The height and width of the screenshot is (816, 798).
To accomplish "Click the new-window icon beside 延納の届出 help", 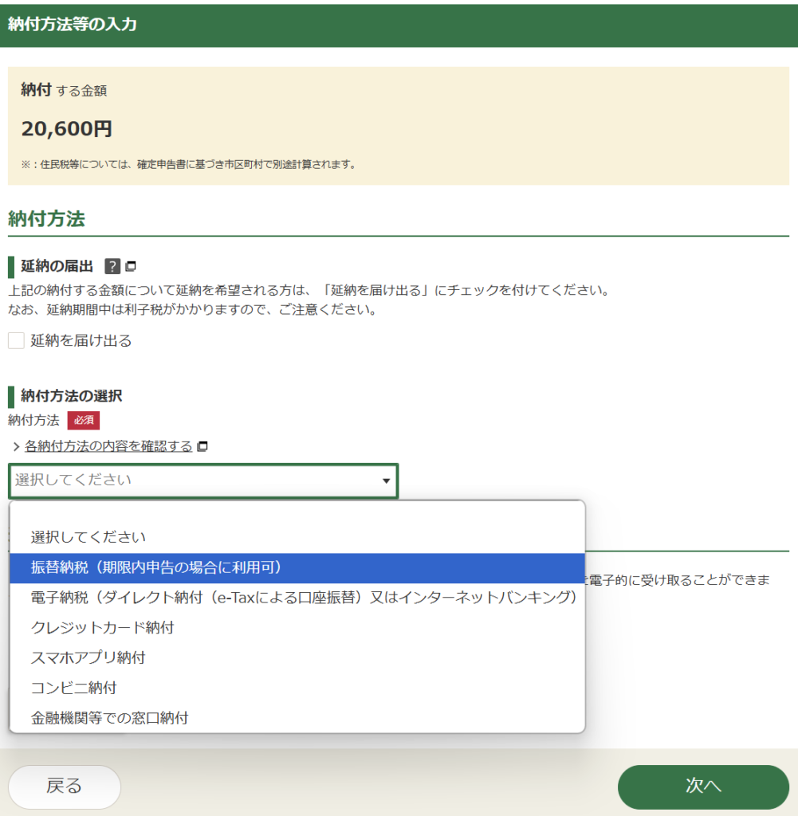I will [x=132, y=266].
